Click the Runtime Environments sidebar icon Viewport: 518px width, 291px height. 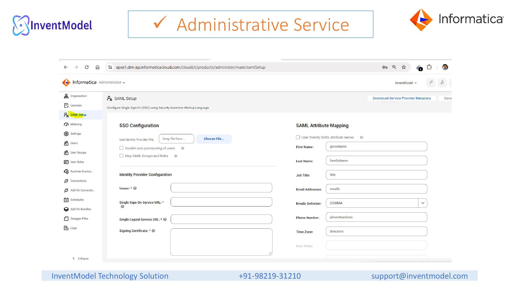[x=66, y=172]
